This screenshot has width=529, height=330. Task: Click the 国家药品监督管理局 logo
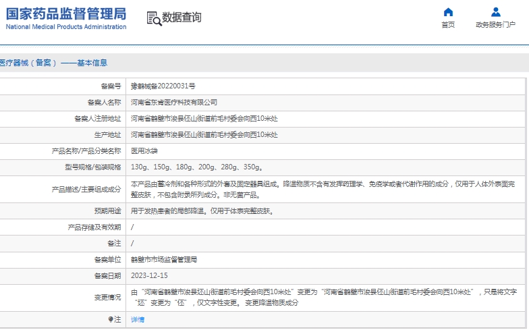[66, 13]
